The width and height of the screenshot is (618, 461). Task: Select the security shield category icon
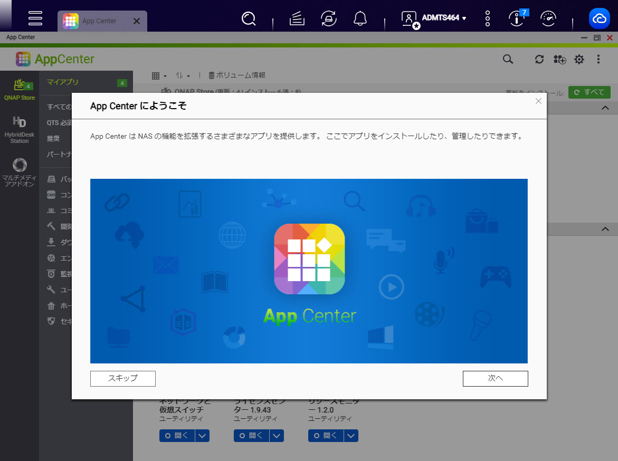(51, 321)
